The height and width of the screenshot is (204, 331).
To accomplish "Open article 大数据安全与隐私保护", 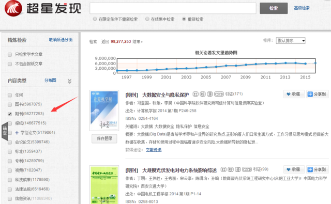I will (165, 95).
